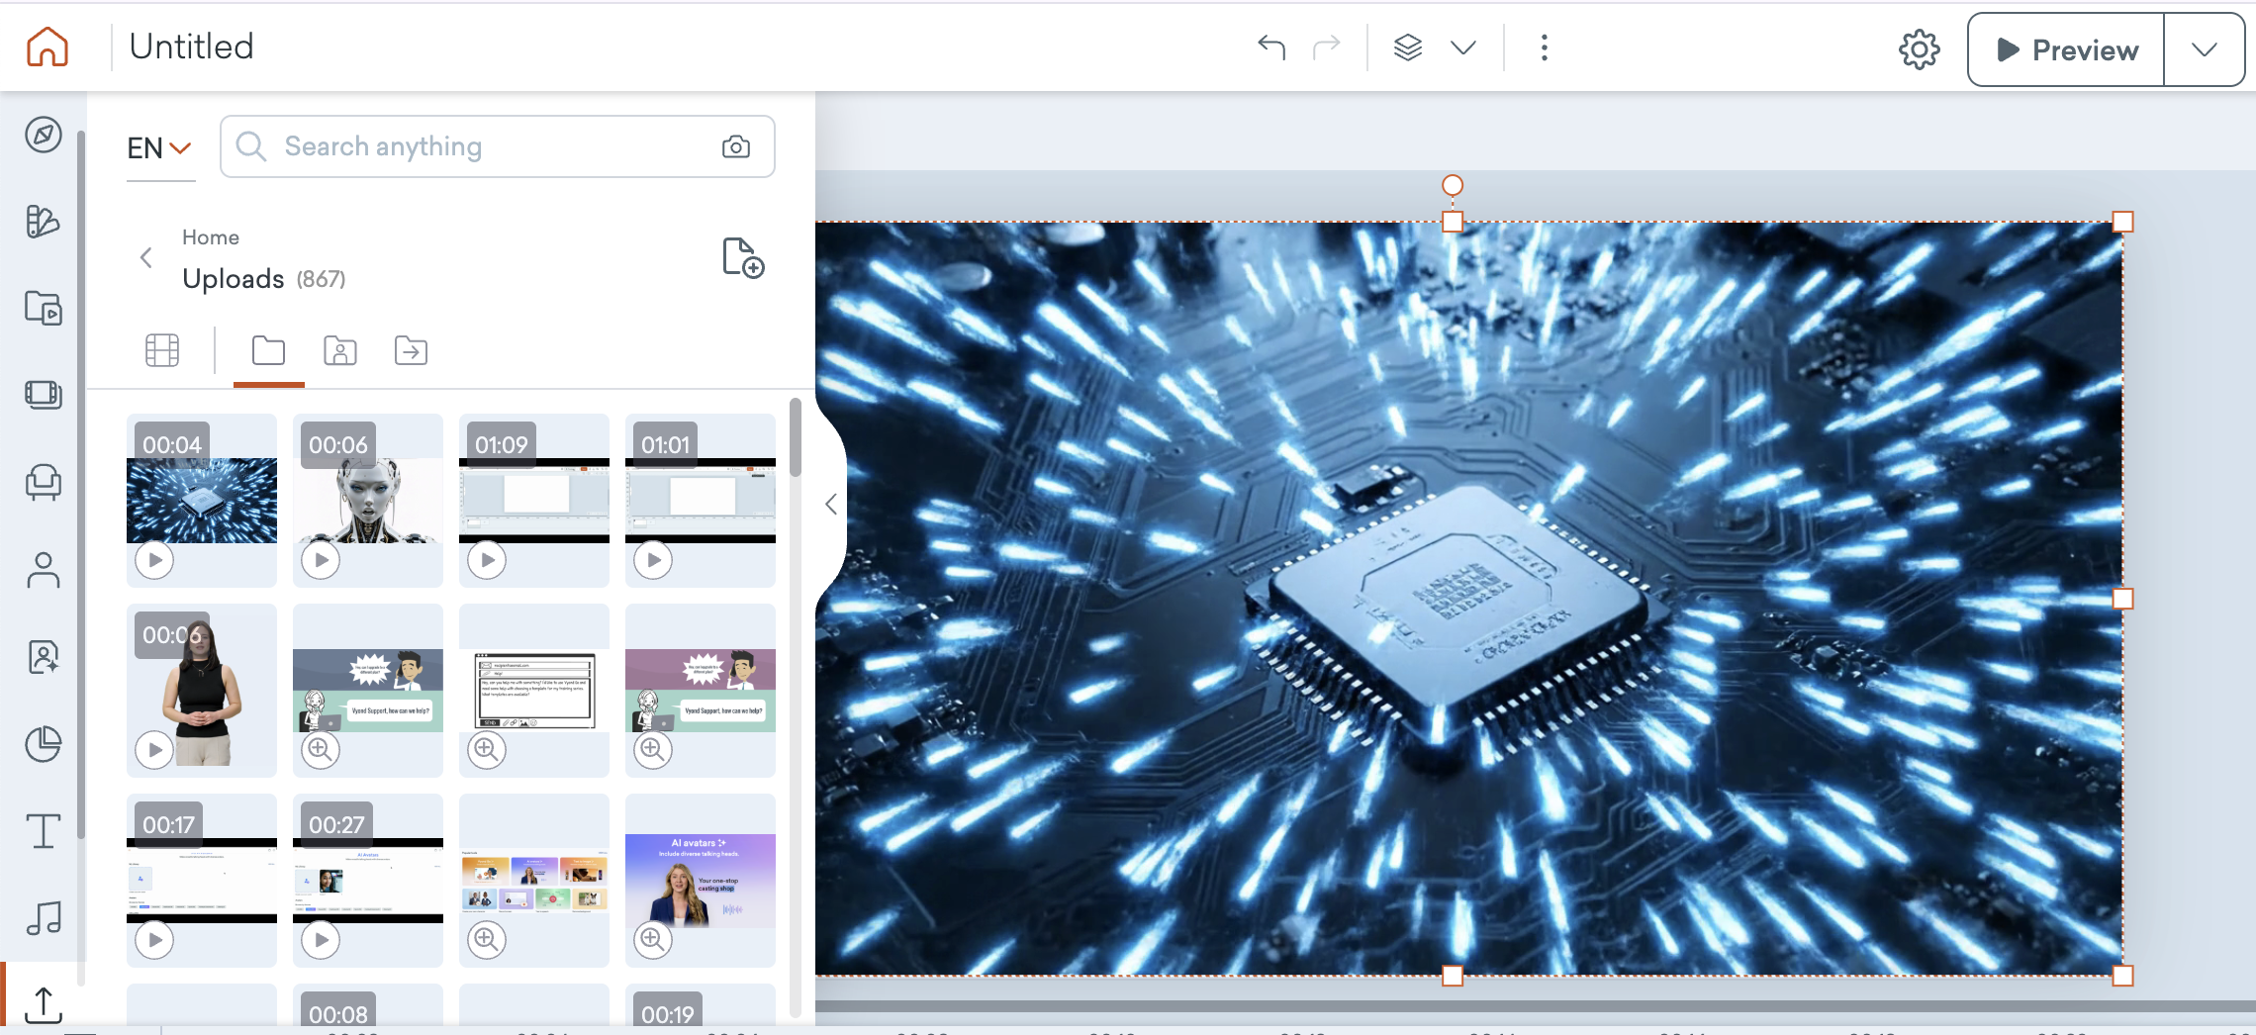Click the camera image search icon
This screenshot has width=2256, height=1035.
(x=735, y=147)
